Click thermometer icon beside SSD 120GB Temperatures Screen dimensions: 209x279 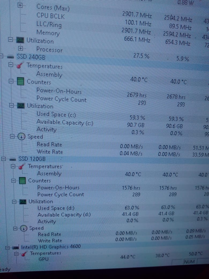(x=21, y=167)
